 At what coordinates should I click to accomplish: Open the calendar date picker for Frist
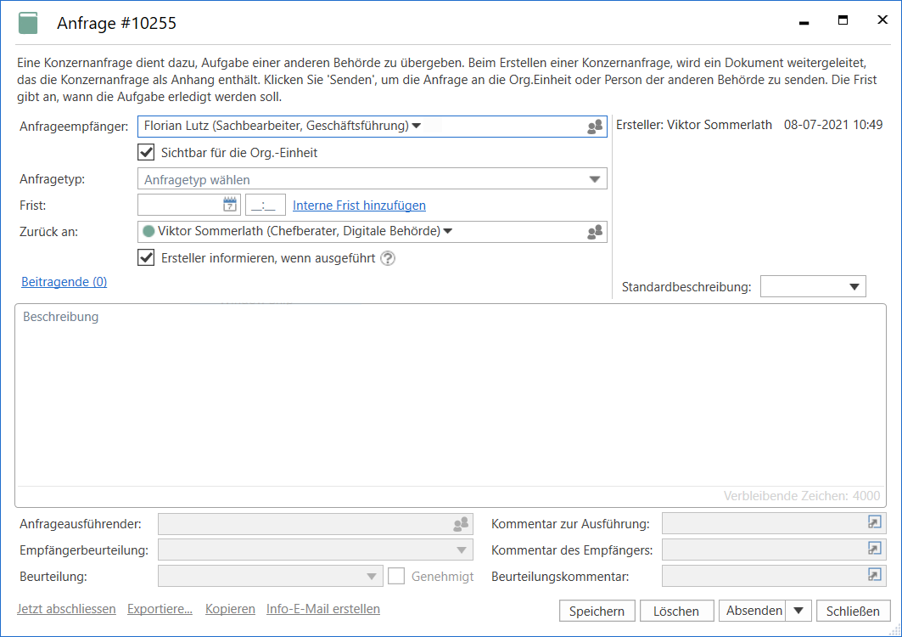230,205
